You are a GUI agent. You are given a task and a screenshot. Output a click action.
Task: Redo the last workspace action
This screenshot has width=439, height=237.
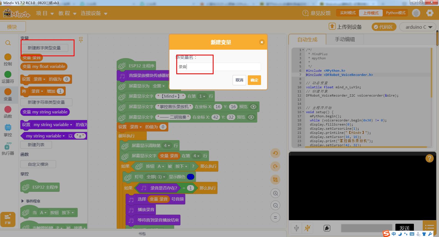click(x=275, y=166)
